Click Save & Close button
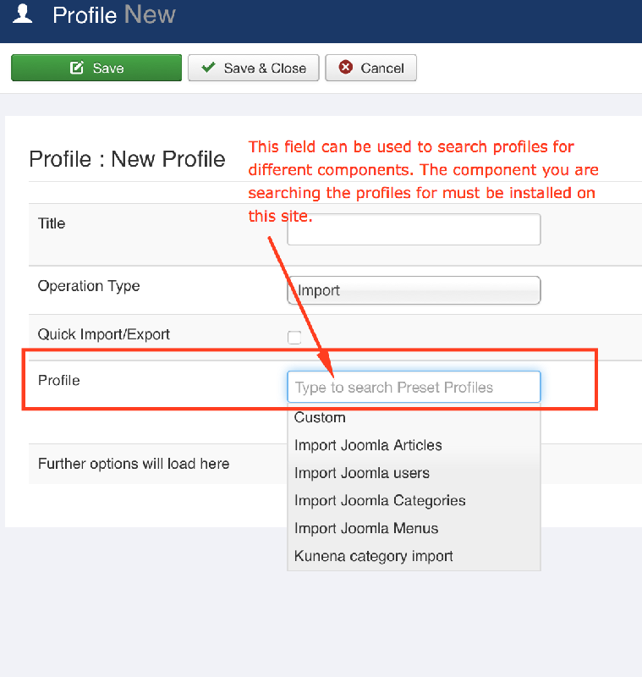The width and height of the screenshot is (642, 677). 253,68
